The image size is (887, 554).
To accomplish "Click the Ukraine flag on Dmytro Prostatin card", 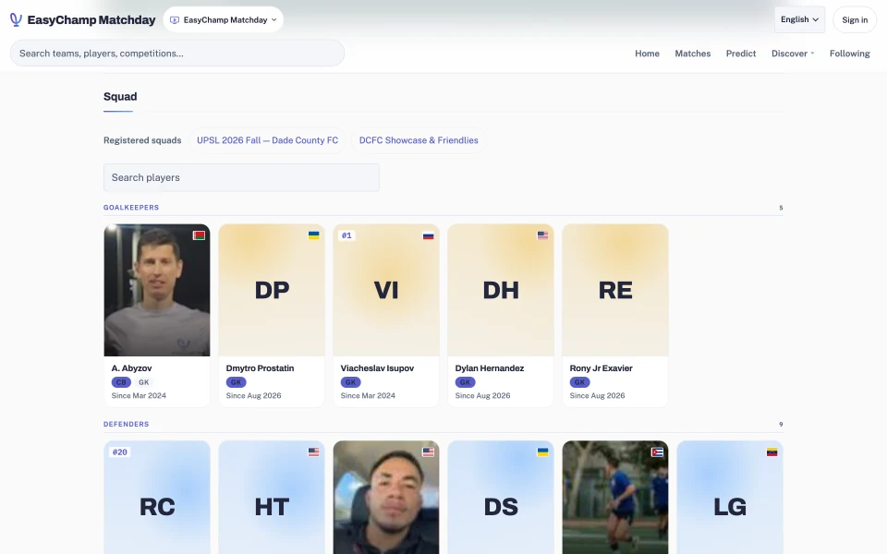I will point(313,235).
